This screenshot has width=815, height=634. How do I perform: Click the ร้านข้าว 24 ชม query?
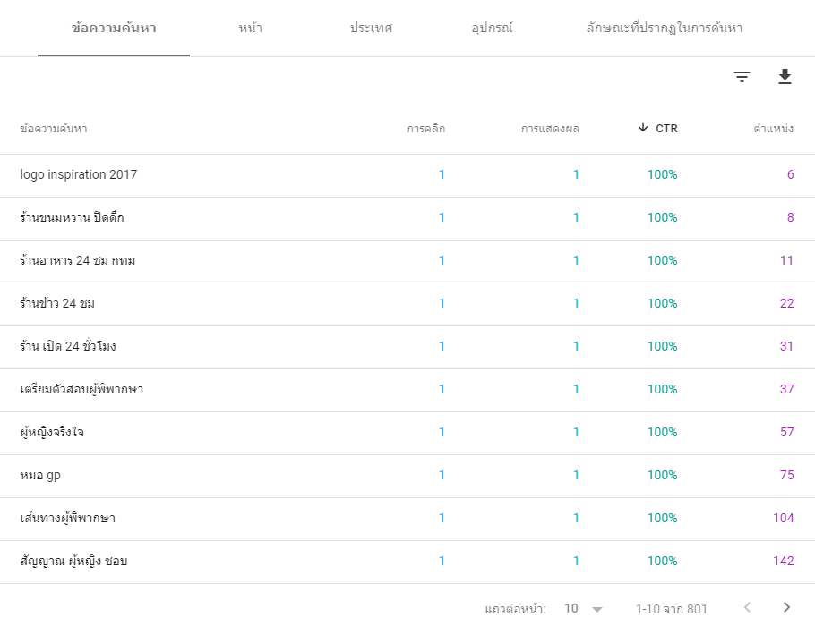point(57,303)
